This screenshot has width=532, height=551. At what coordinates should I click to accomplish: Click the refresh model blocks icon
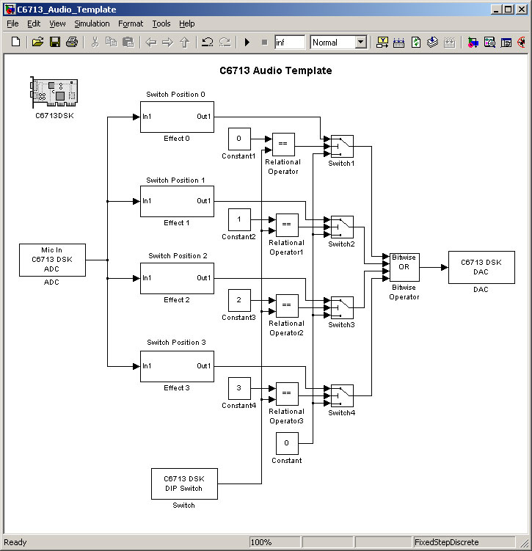416,42
